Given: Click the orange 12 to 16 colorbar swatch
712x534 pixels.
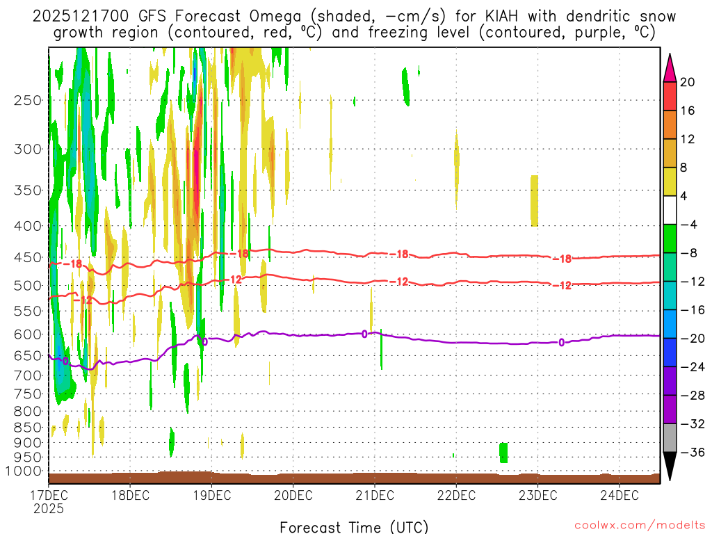Looking at the screenshot, I should [670, 125].
